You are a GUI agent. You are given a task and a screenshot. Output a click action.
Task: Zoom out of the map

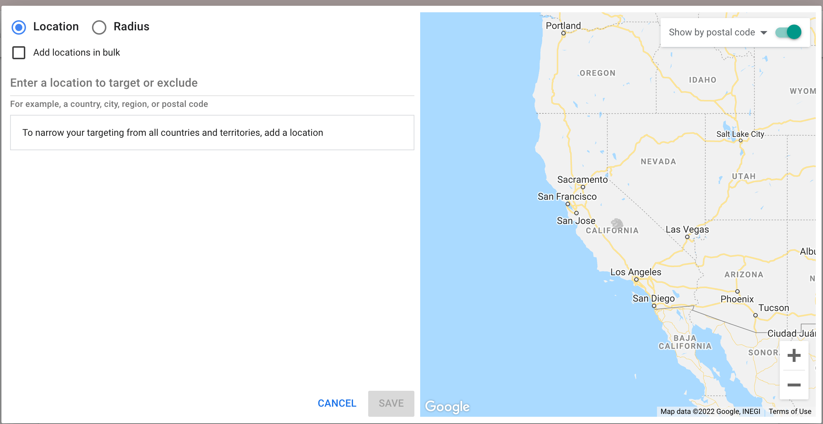[794, 385]
